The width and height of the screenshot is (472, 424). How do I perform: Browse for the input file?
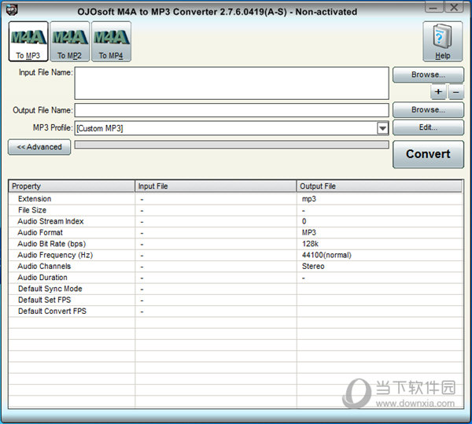pyautogui.click(x=428, y=75)
